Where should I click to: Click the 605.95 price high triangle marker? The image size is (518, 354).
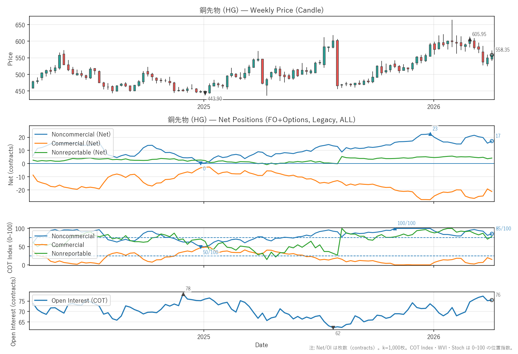tap(470, 40)
